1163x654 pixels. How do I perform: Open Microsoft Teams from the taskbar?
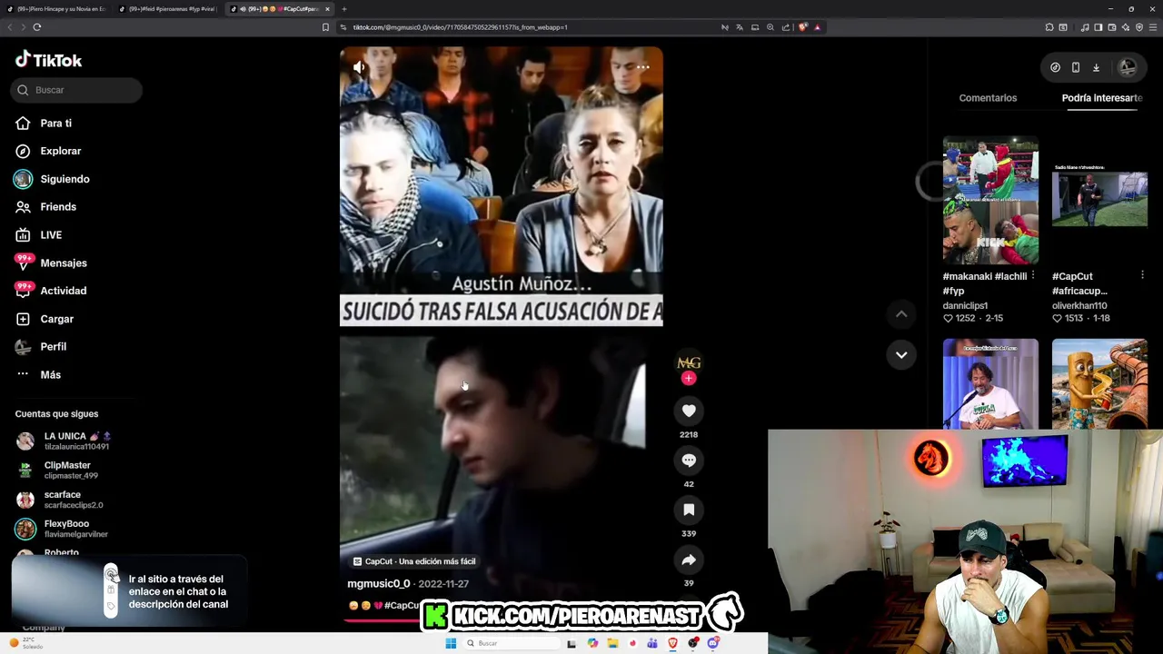point(652,643)
